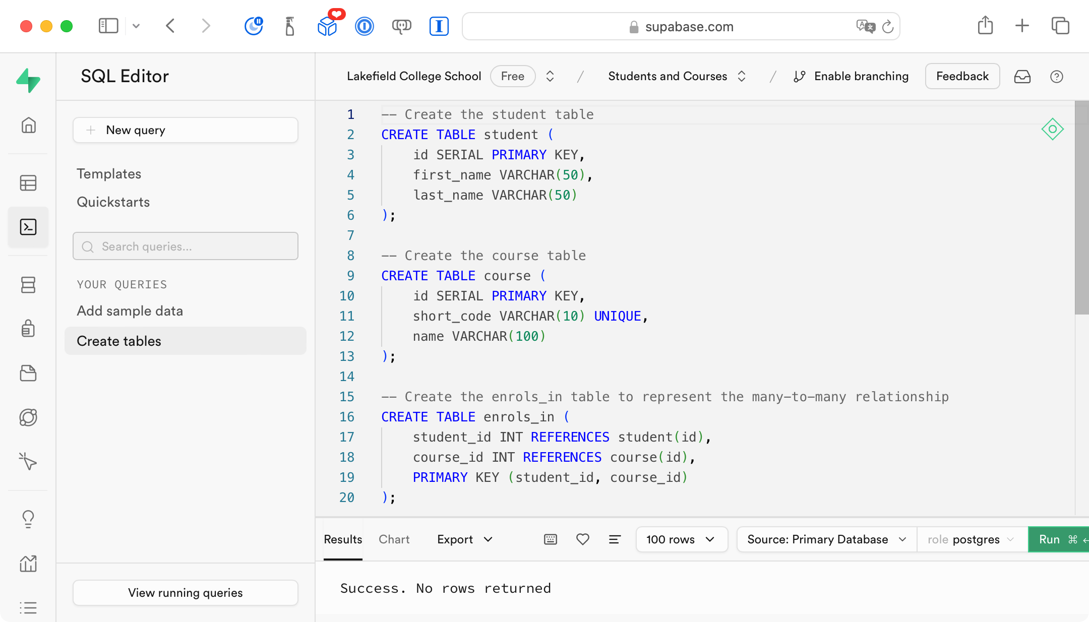Open the Advisors lightbulb icon
Screen dimensions: 1089x622
pyautogui.click(x=28, y=519)
